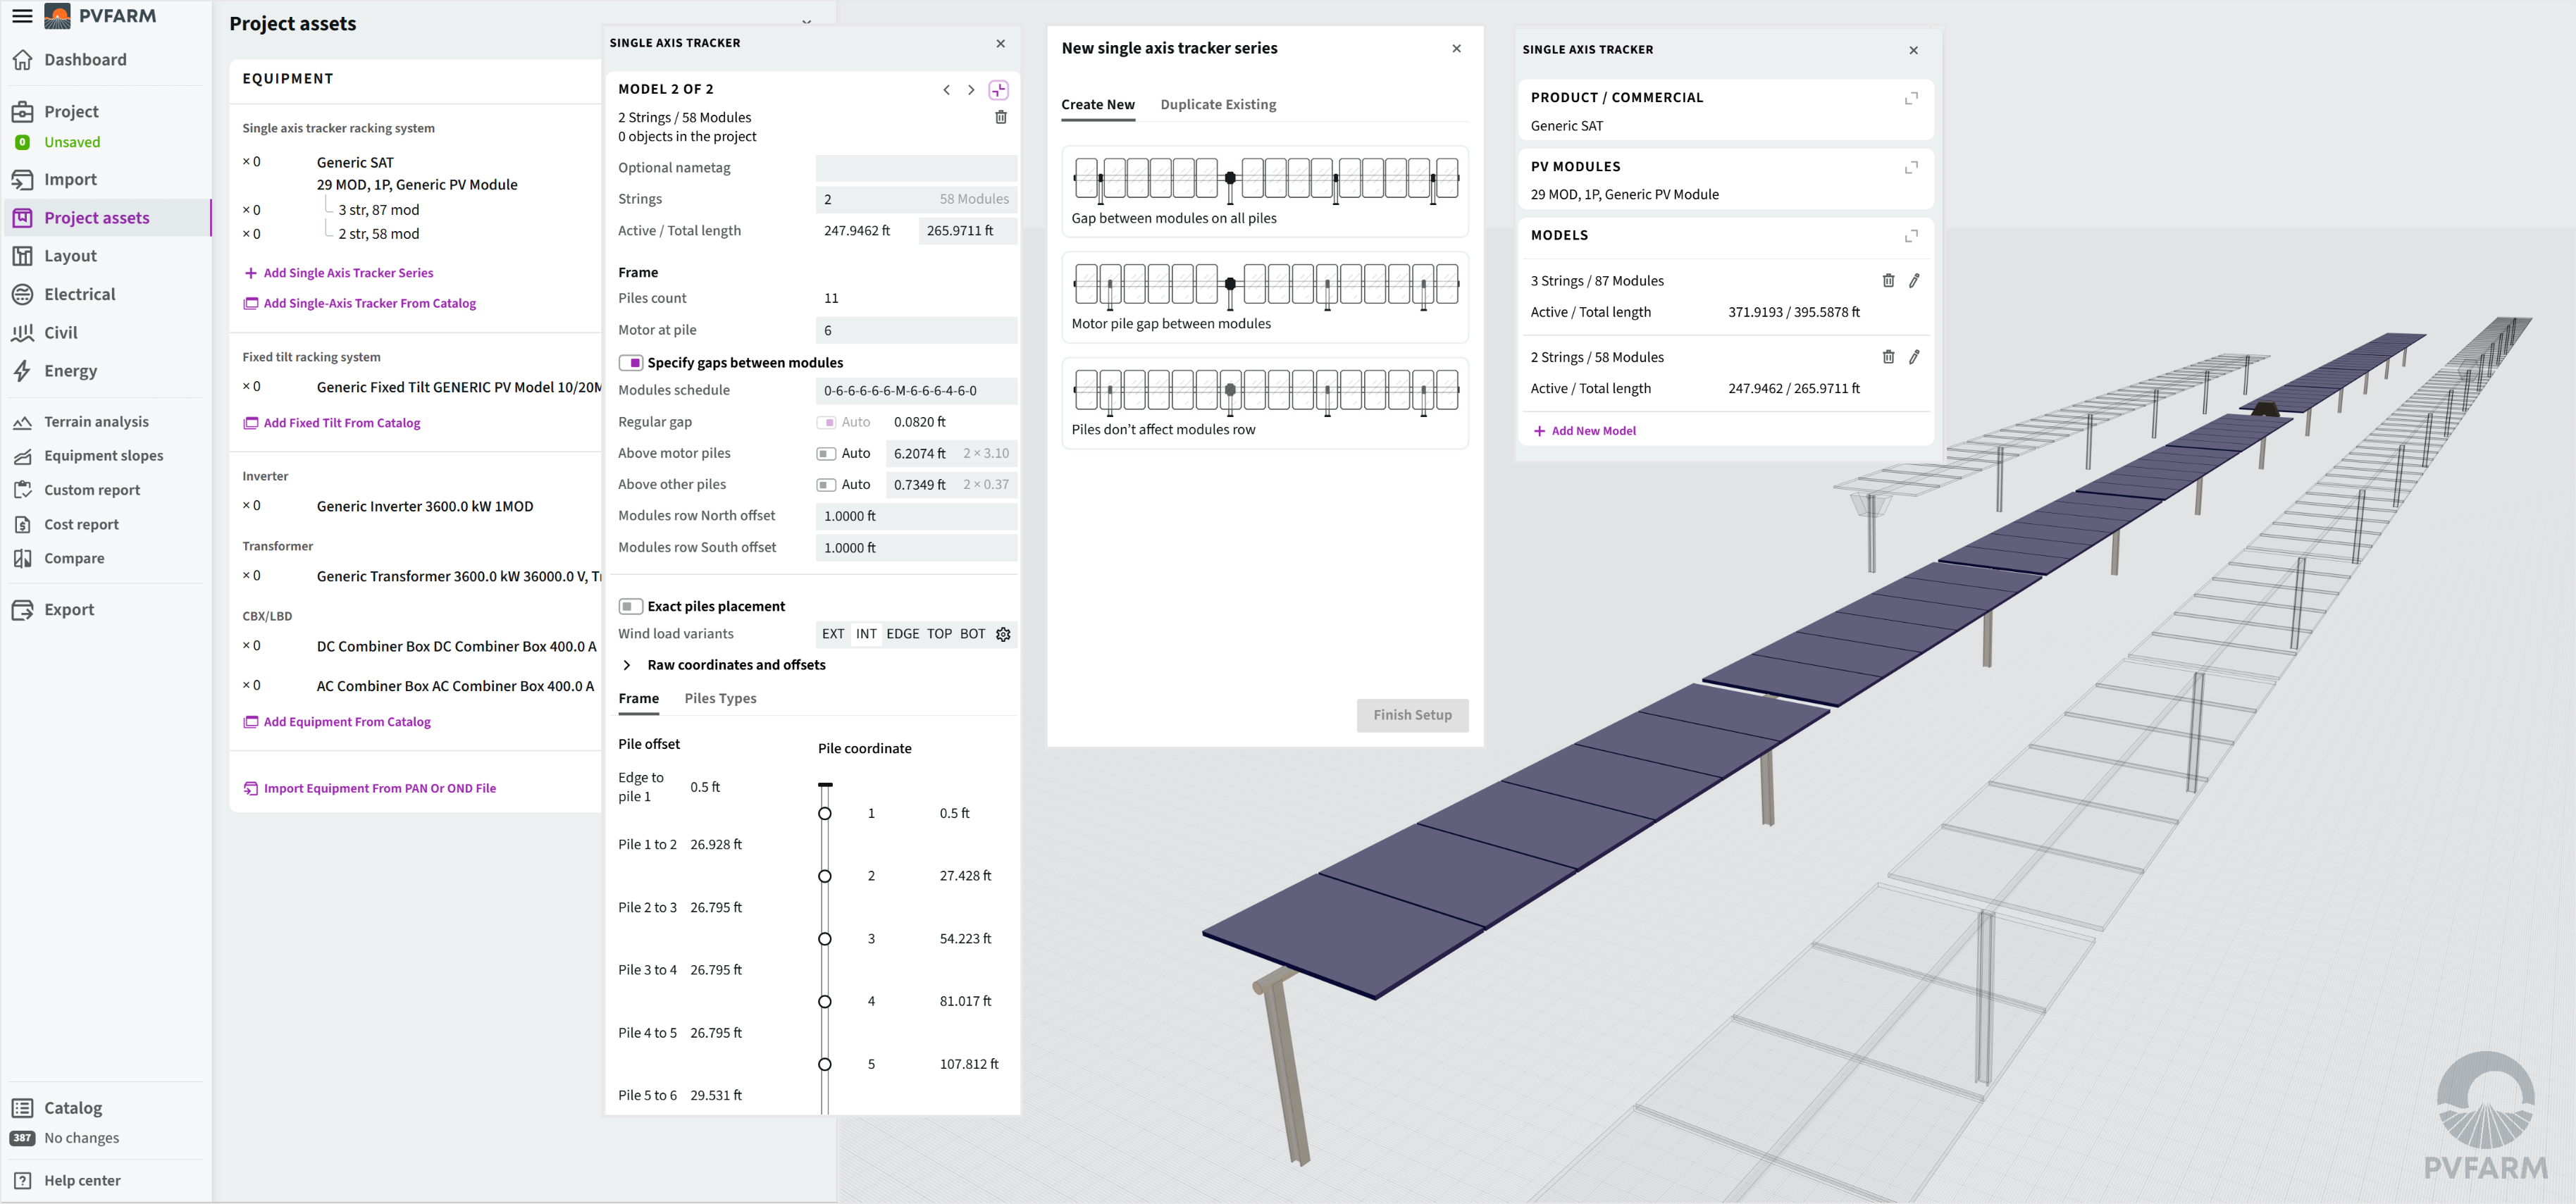Click the Optional nametag field
This screenshot has height=1204, width=2576.
[x=916, y=168]
